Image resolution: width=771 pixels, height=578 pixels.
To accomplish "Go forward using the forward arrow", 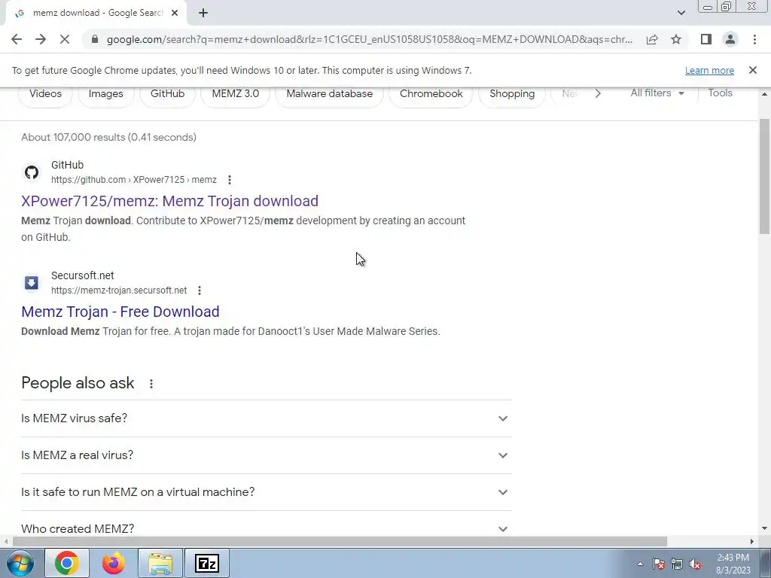I will click(x=41, y=39).
